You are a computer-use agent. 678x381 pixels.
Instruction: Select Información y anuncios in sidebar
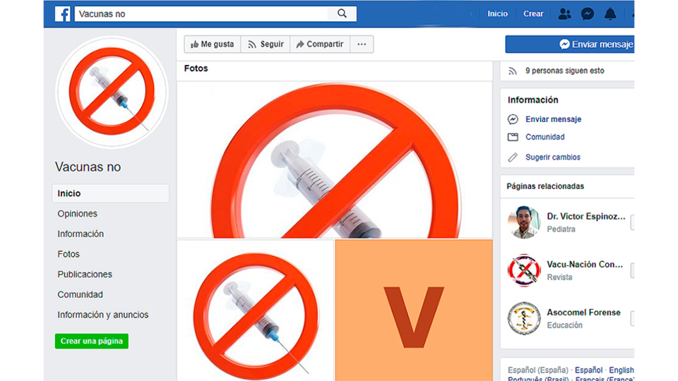[103, 315]
